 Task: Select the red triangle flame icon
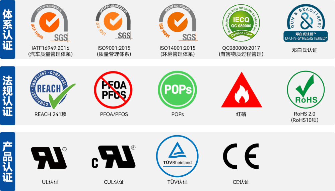coord(242,90)
